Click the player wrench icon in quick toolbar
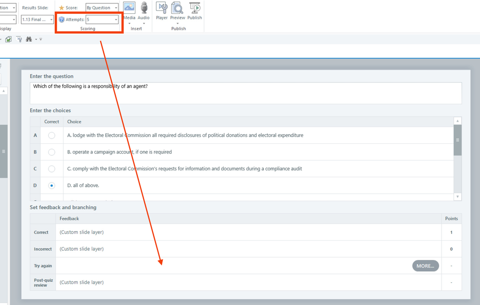This screenshot has width=480, height=305. tap(19, 39)
